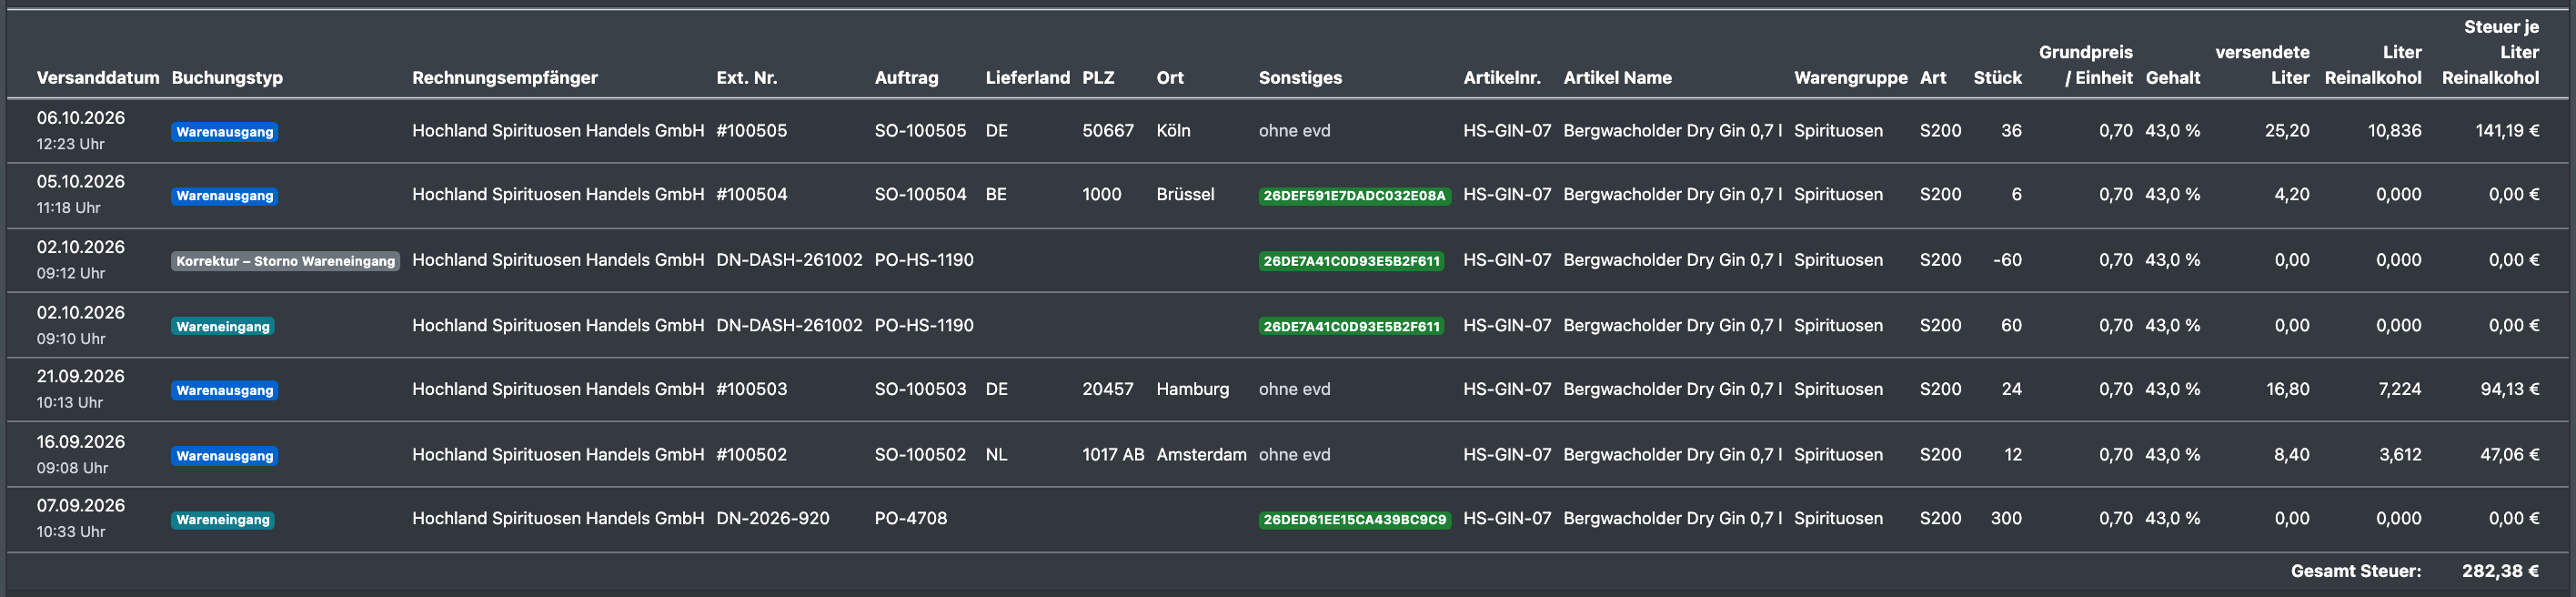Click green code 26DE7A41C0D93E5B2F611 in Storno row

(x=1352, y=261)
